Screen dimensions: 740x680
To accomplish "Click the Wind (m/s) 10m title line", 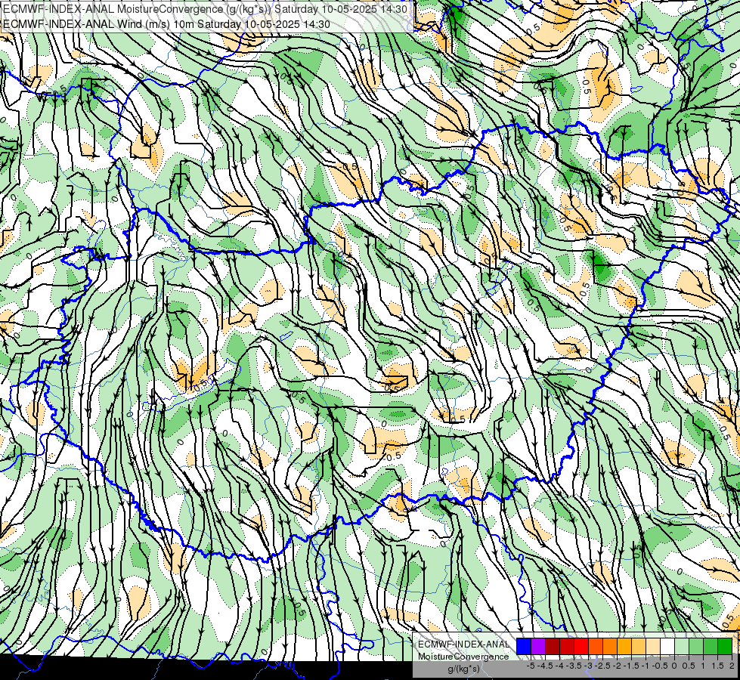I will [x=166, y=23].
